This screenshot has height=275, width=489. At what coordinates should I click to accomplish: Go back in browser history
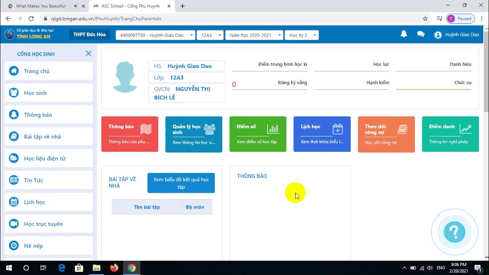tap(8, 18)
